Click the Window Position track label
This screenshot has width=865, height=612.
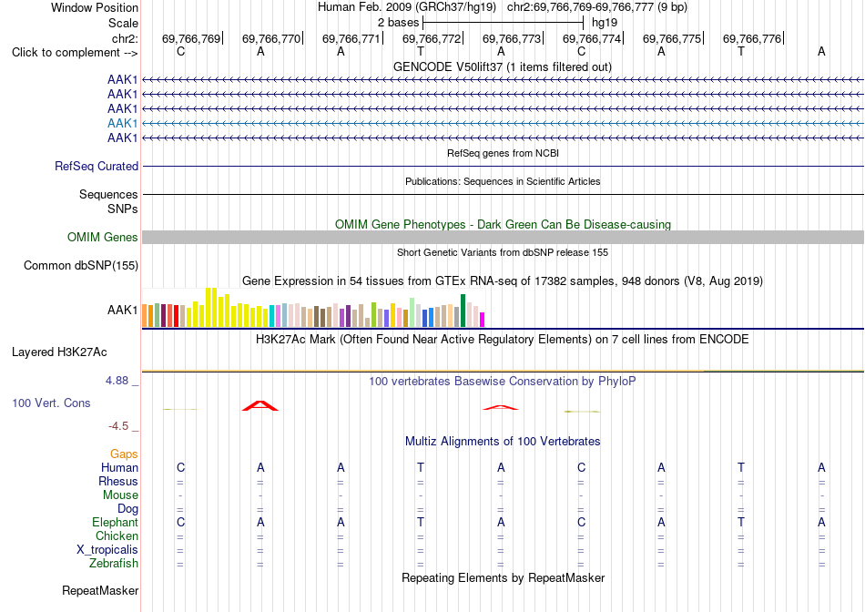coord(95,7)
